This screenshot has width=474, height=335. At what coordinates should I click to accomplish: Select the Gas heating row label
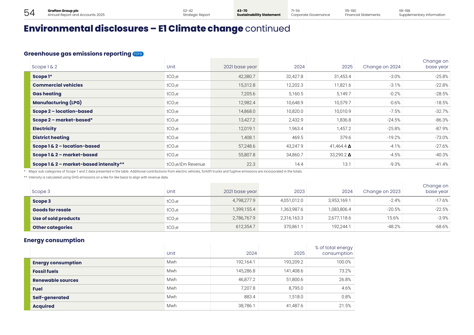(x=47, y=94)
